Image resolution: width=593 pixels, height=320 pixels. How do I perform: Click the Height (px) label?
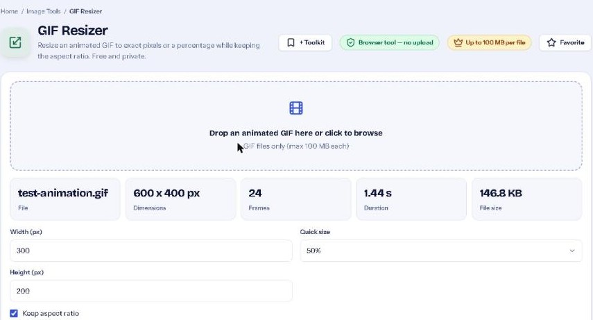pos(27,272)
